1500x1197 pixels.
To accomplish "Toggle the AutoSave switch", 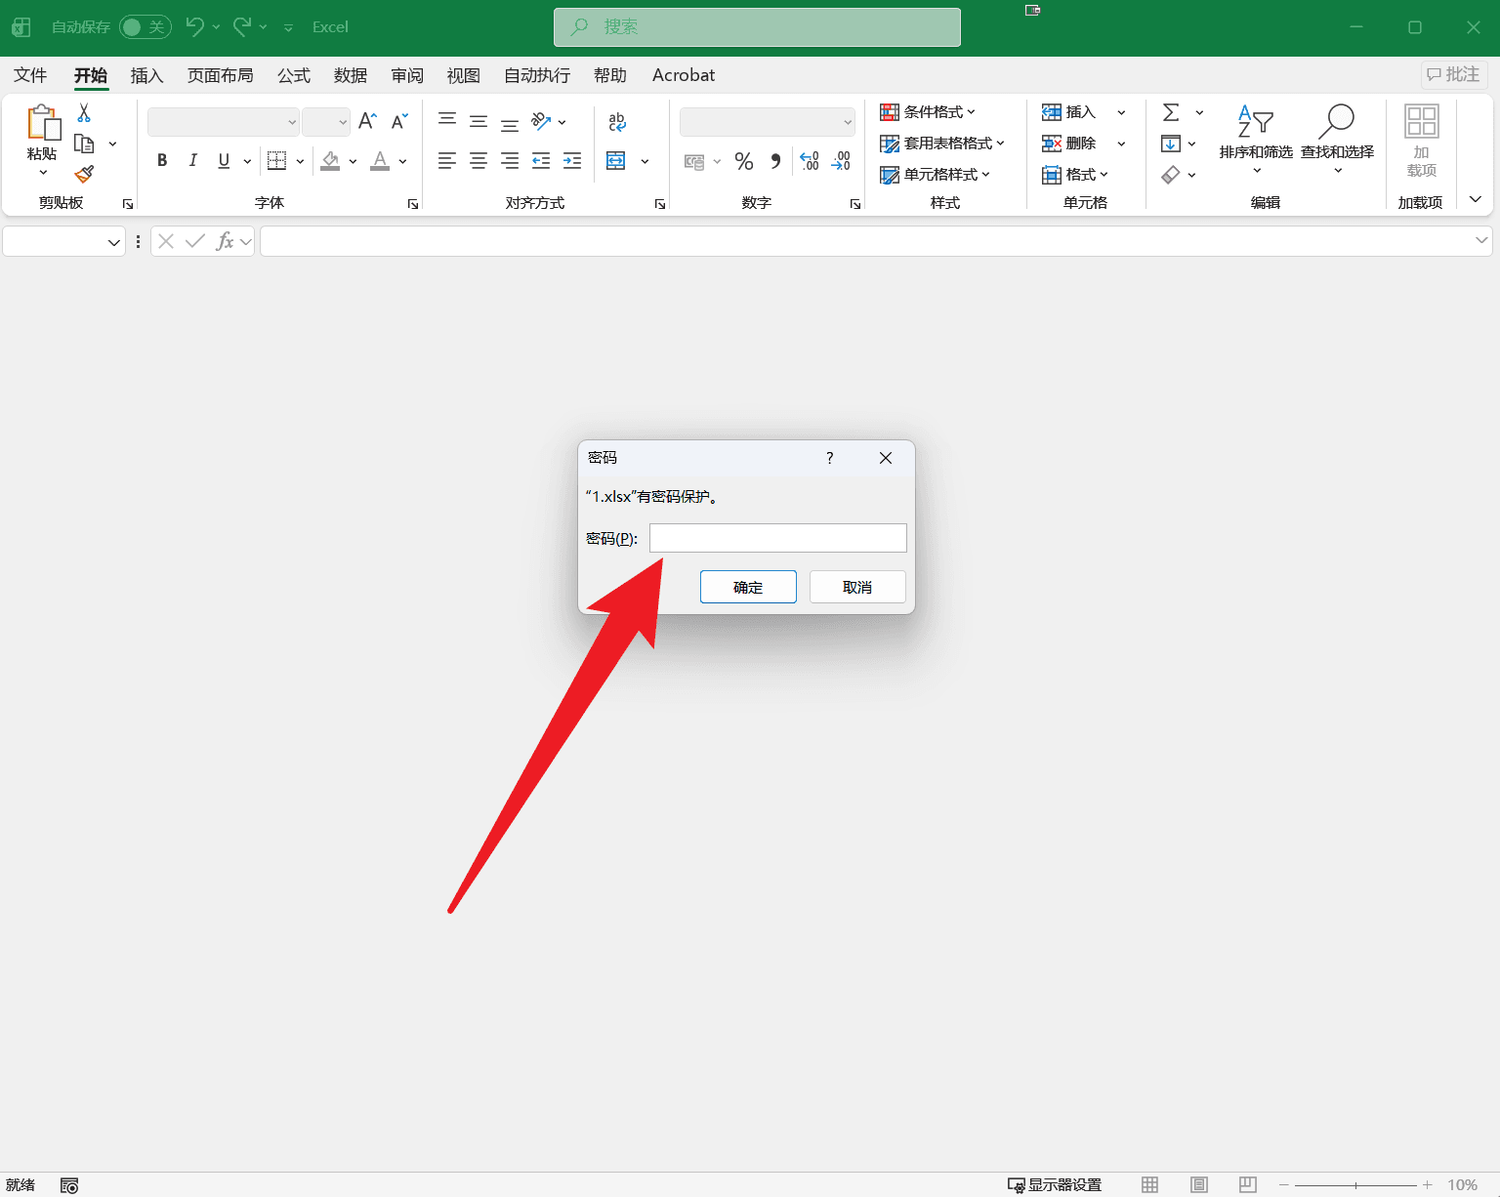I will coord(146,27).
